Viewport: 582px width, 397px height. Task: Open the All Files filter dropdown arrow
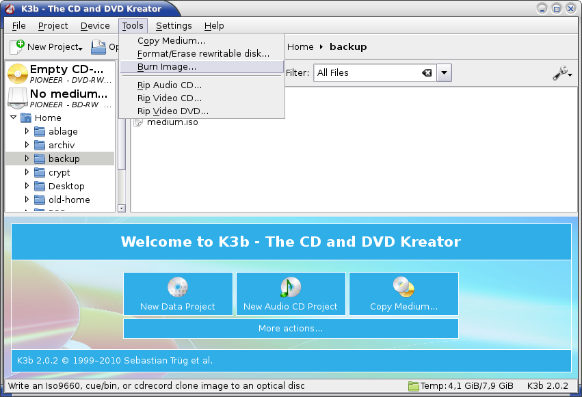444,72
